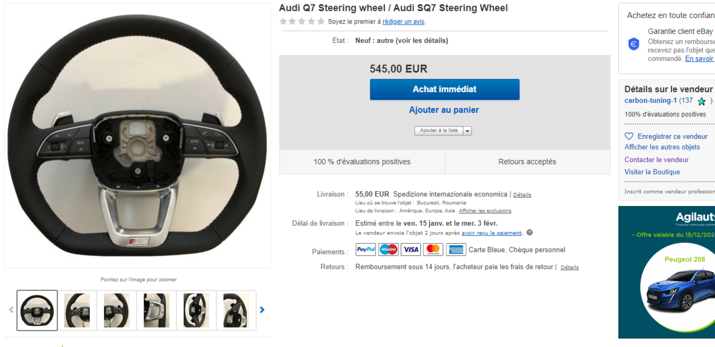Viewport: 715px width, 347px height.
Task: Open seller profile carbon-tuning-1
Action: pos(651,101)
